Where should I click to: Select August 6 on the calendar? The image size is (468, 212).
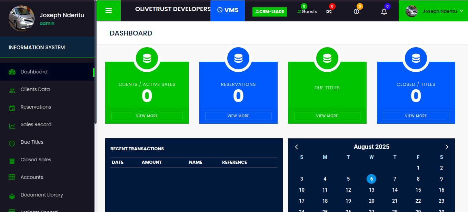pyautogui.click(x=371, y=179)
